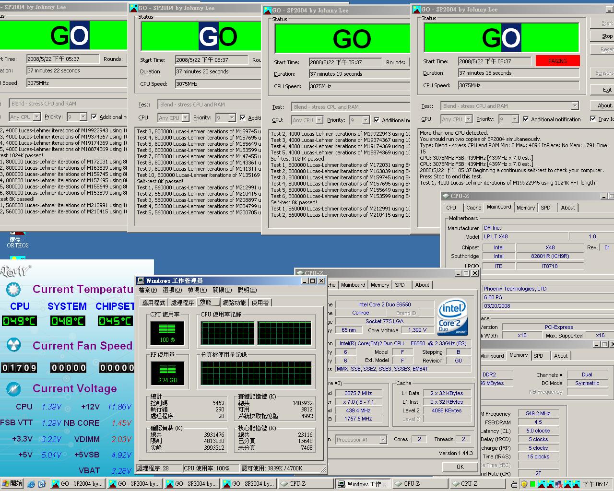The image size is (614, 491).
Task: Switch to 網路功能 tab in Task Manager
Action: click(x=234, y=303)
